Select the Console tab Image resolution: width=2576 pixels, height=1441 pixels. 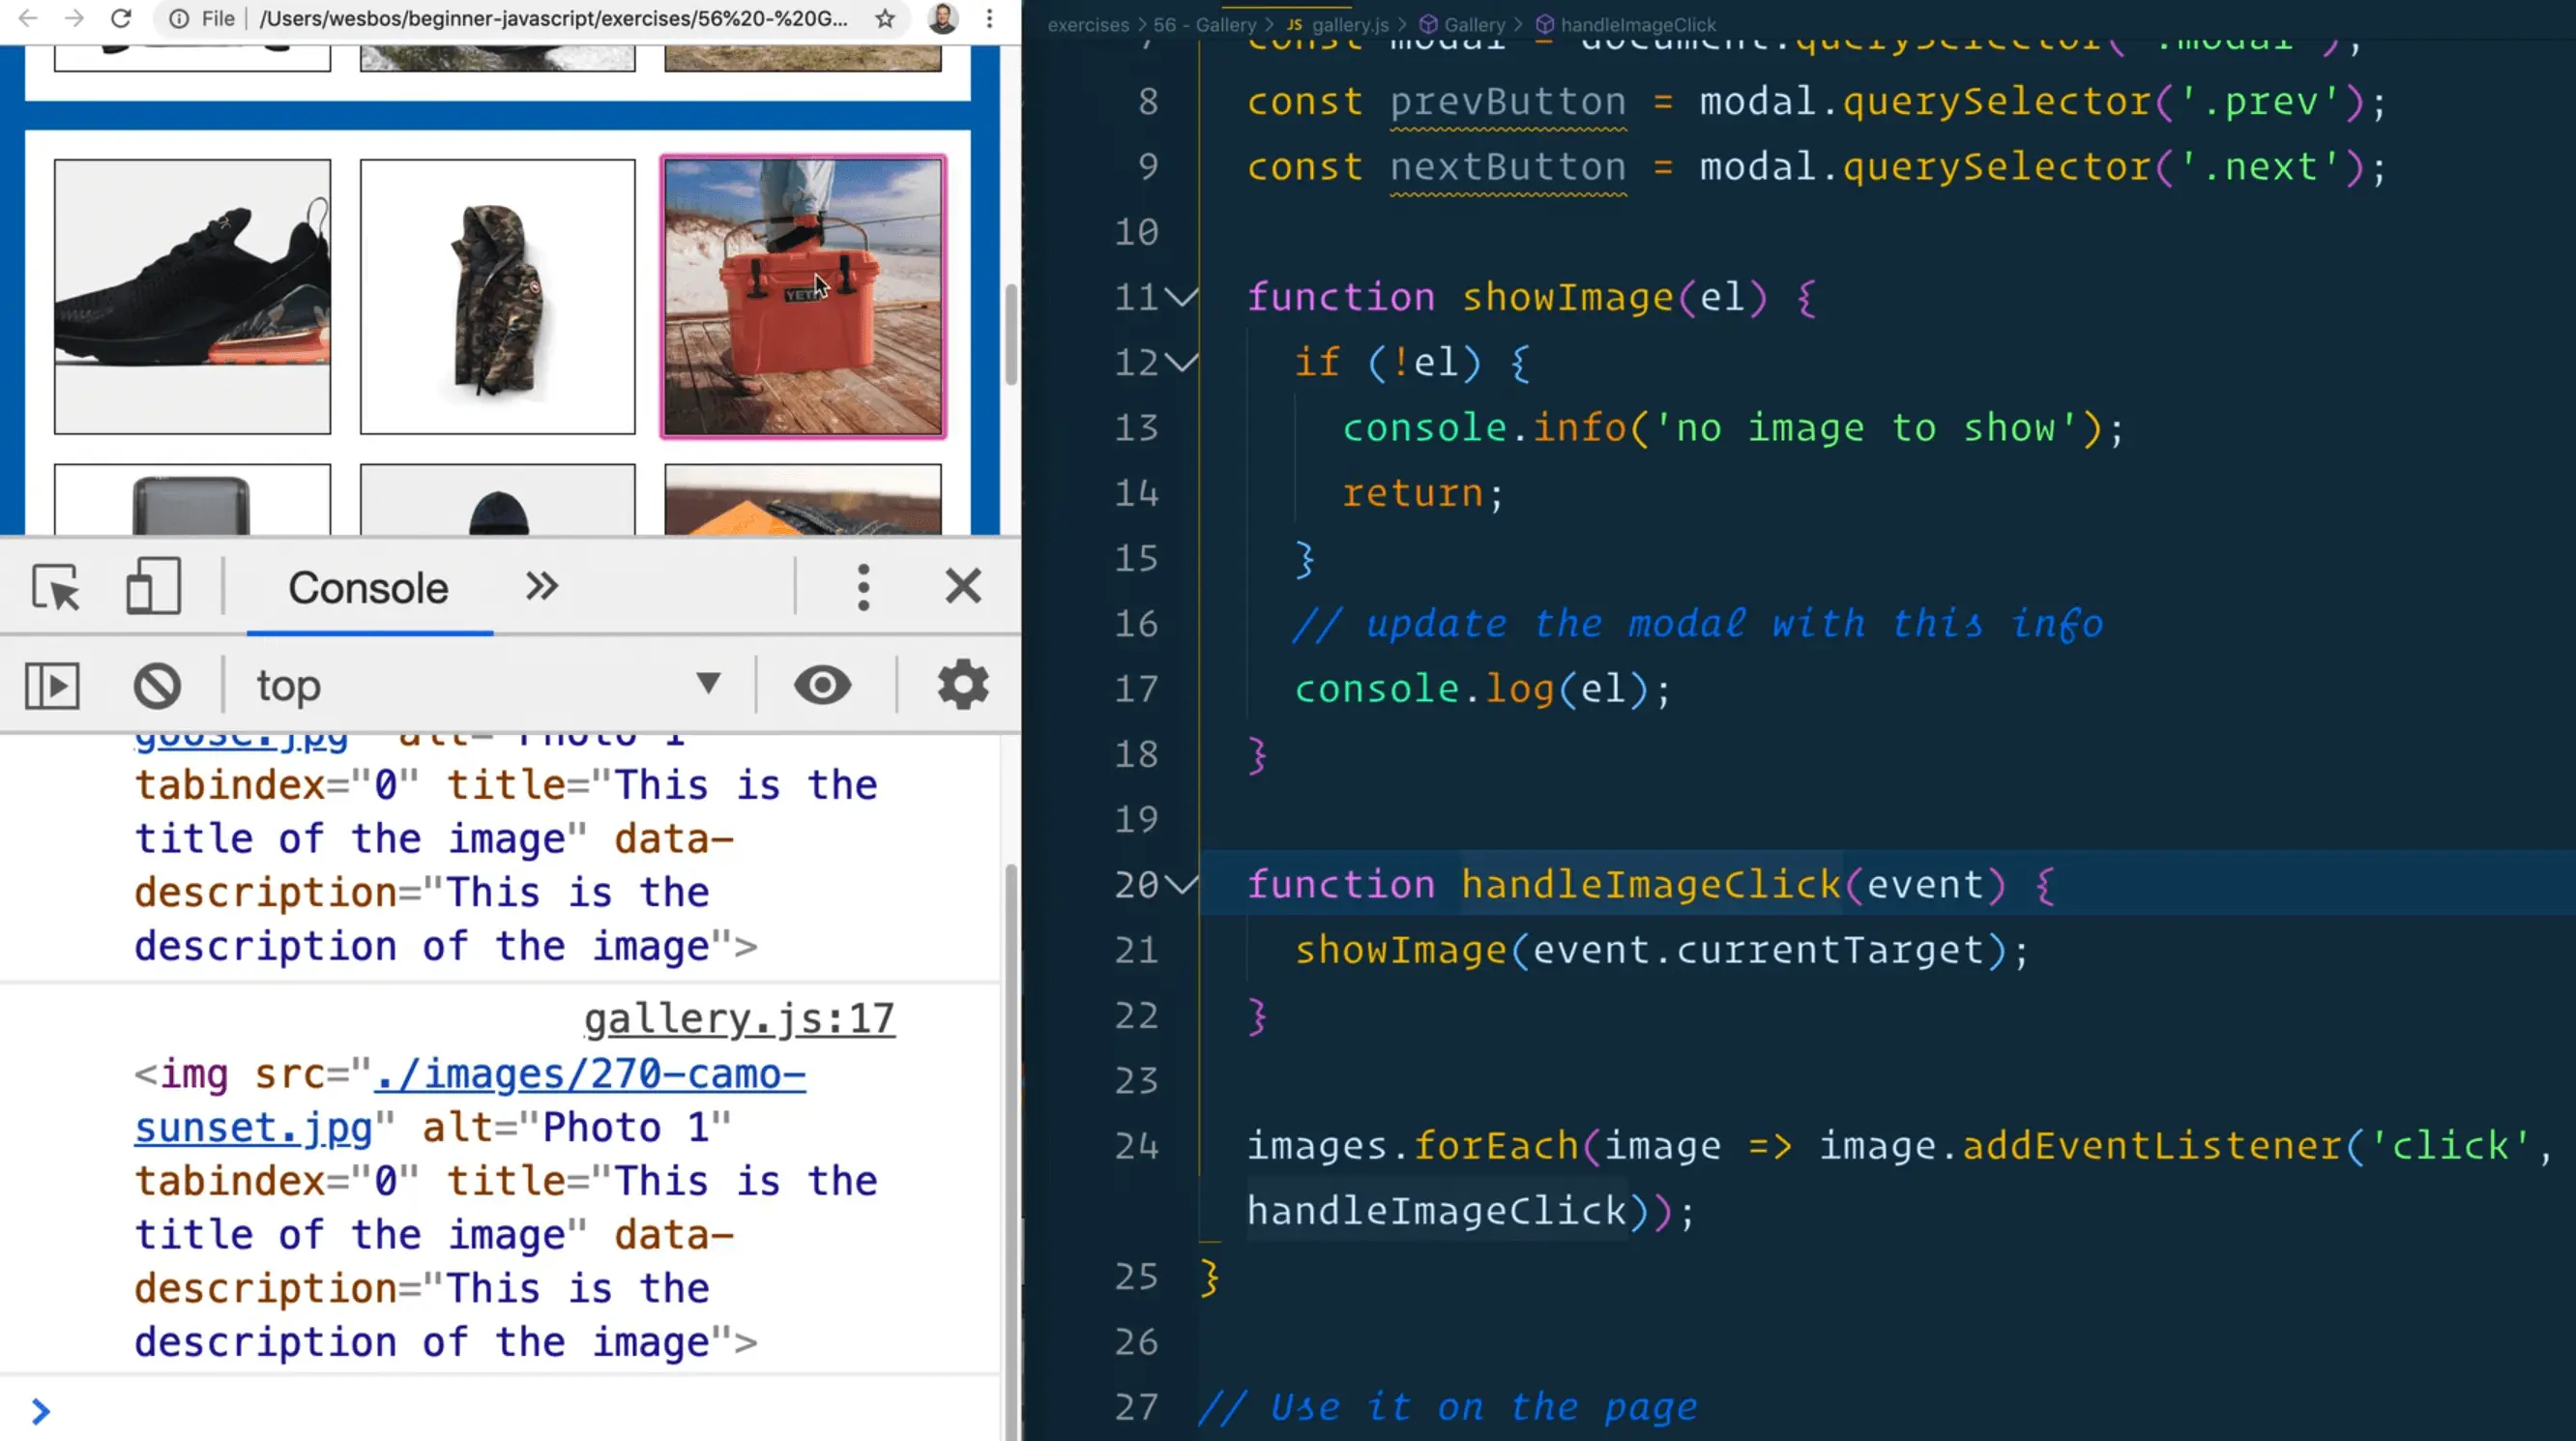tap(368, 588)
